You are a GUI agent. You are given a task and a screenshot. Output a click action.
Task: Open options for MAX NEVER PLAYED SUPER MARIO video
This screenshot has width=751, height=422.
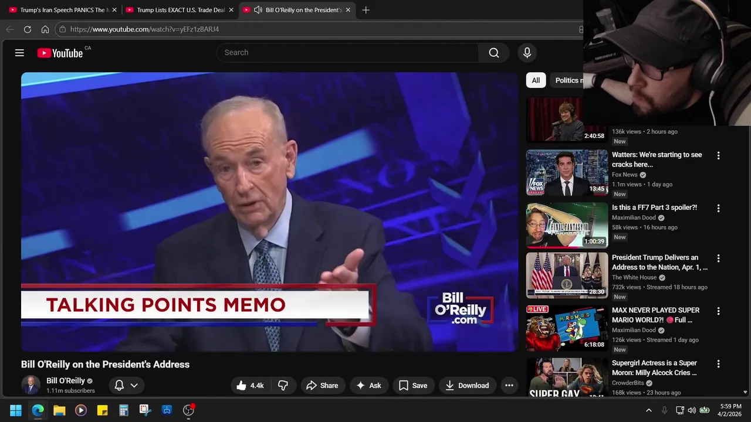(718, 311)
